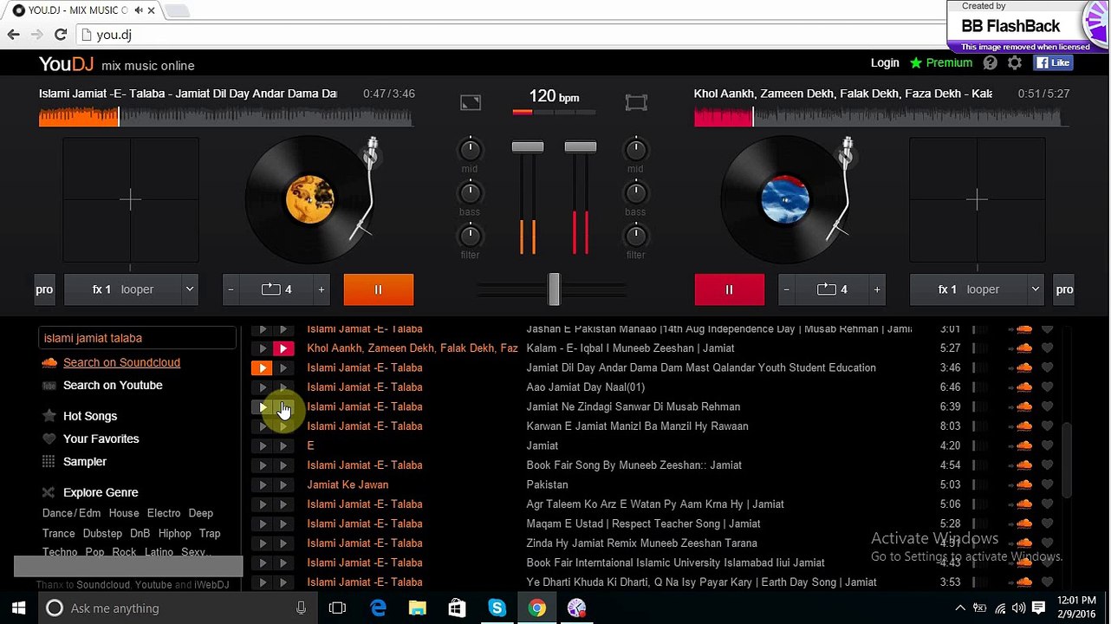Favorite the "Karwan E Jamiat" track
This screenshot has width=1111, height=624.
click(x=1047, y=426)
